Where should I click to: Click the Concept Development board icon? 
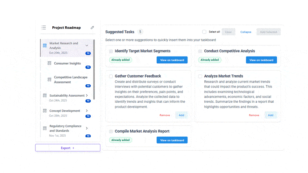[45, 111]
